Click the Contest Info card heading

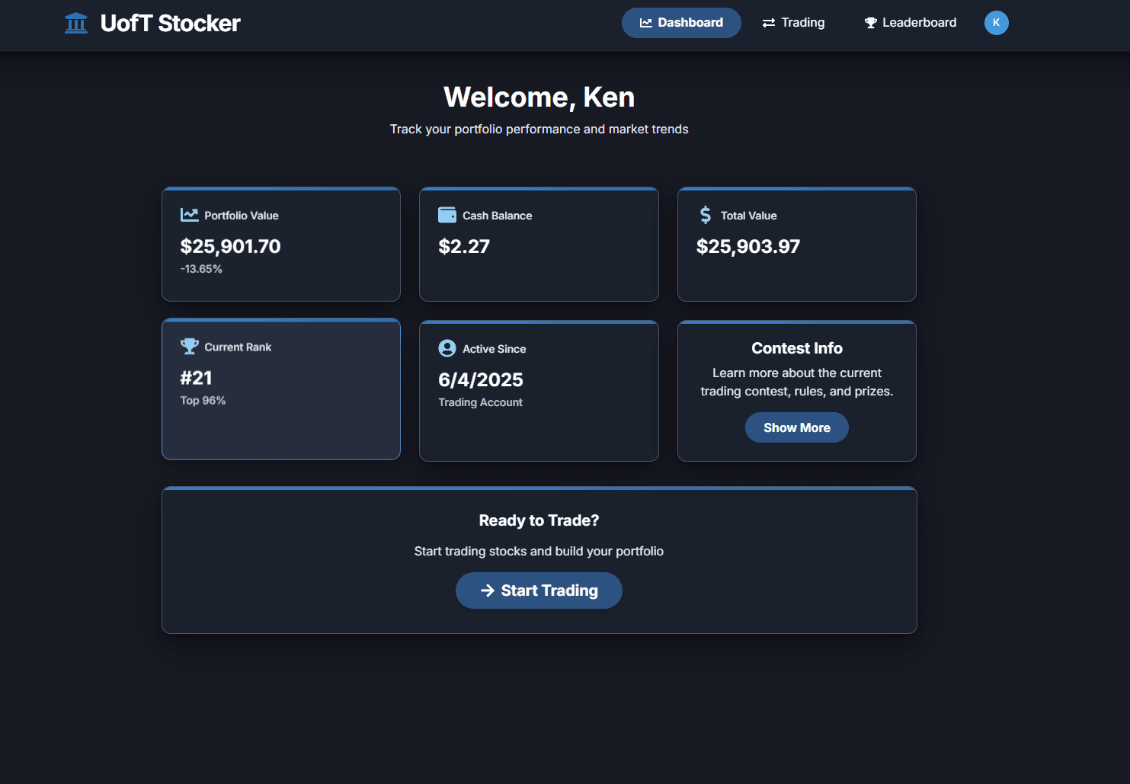[x=796, y=348]
